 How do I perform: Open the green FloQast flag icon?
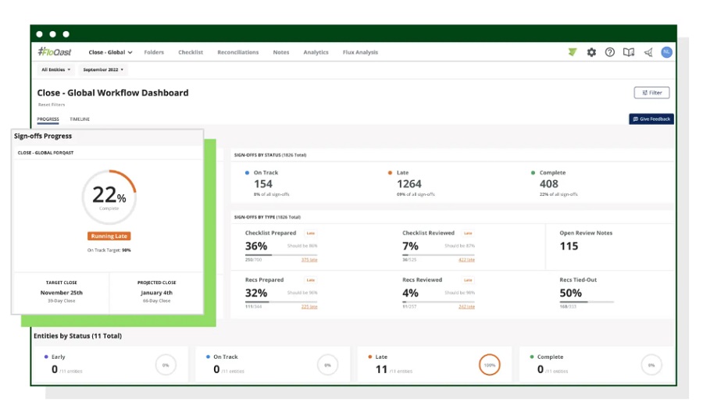point(572,52)
